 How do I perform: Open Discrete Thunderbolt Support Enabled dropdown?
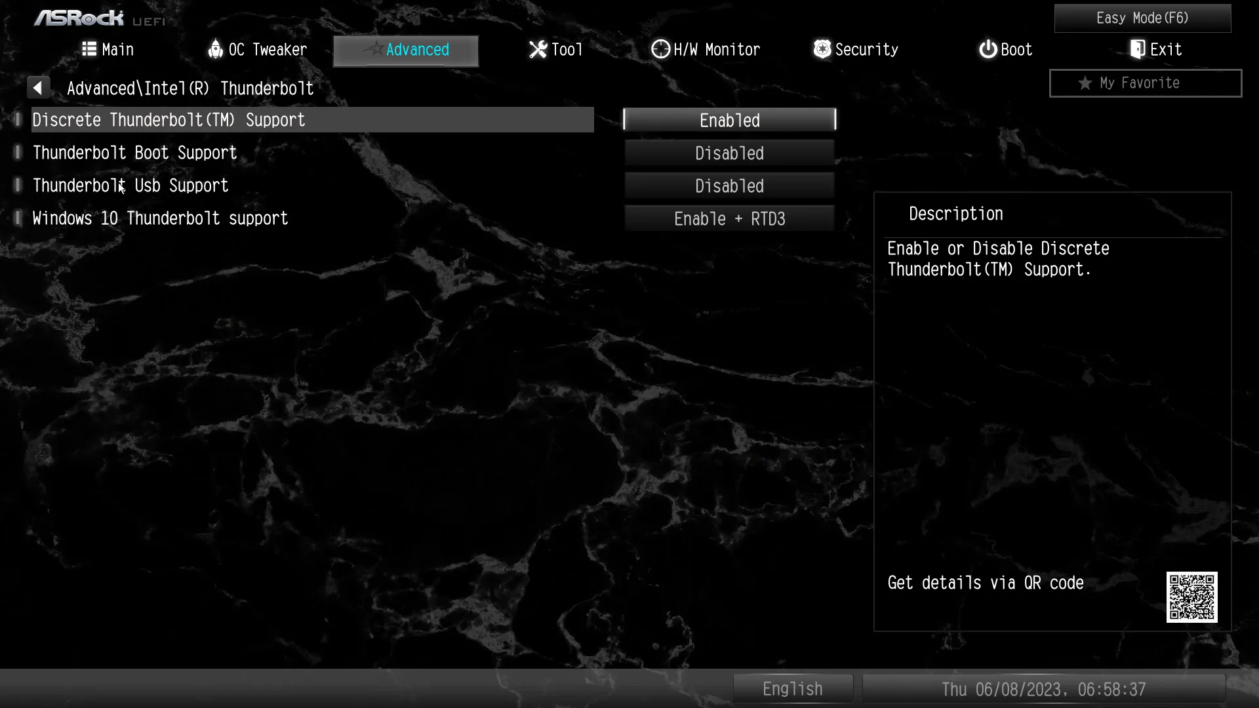tap(729, 120)
